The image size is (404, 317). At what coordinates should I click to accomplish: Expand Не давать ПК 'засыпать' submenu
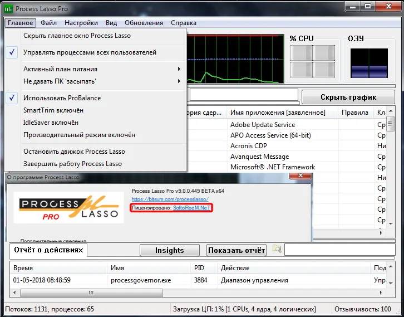point(96,81)
